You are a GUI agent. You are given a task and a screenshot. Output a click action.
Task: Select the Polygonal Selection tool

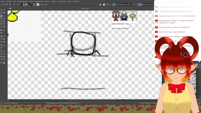(1, 54)
